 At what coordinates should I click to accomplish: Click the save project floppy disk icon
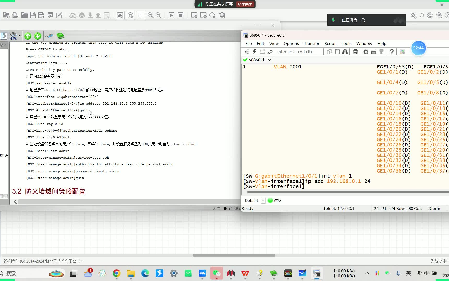[x=33, y=16]
